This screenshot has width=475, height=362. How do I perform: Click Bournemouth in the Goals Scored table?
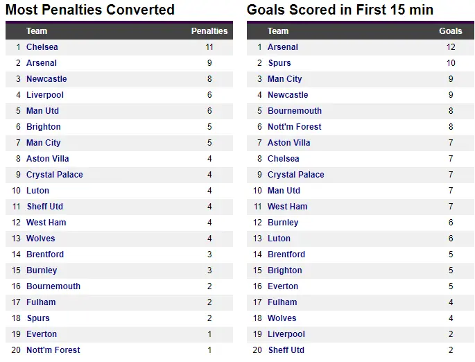[295, 111]
